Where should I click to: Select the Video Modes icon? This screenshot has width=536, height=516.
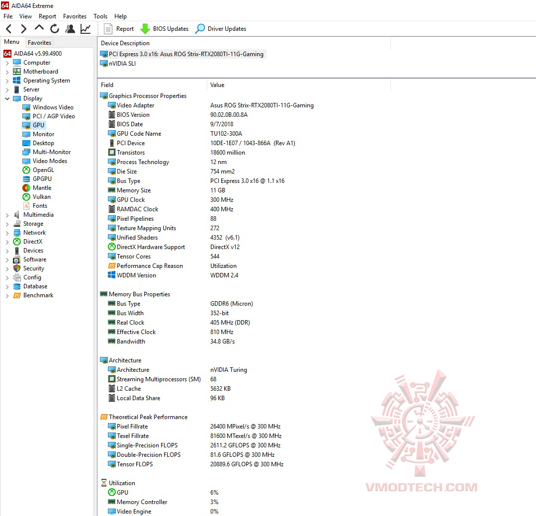click(x=26, y=161)
